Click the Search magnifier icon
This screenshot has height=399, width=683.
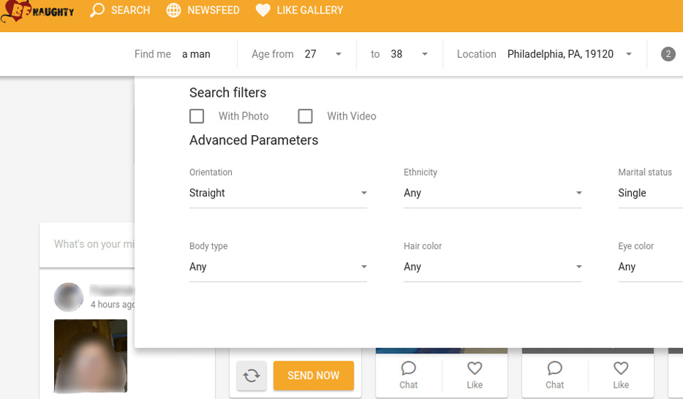pyautogui.click(x=97, y=11)
